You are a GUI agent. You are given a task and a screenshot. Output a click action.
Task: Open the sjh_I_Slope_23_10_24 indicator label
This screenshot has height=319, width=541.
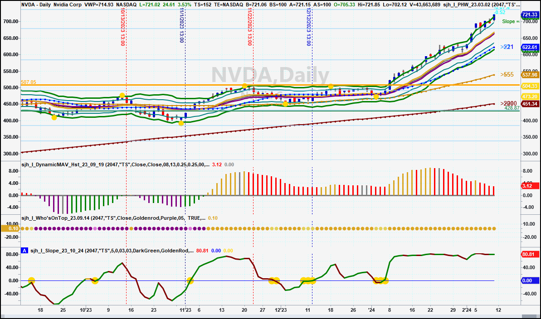click(x=112, y=251)
